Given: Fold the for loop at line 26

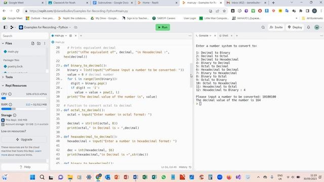Looking at the screenshot, I should pos(61,79).
